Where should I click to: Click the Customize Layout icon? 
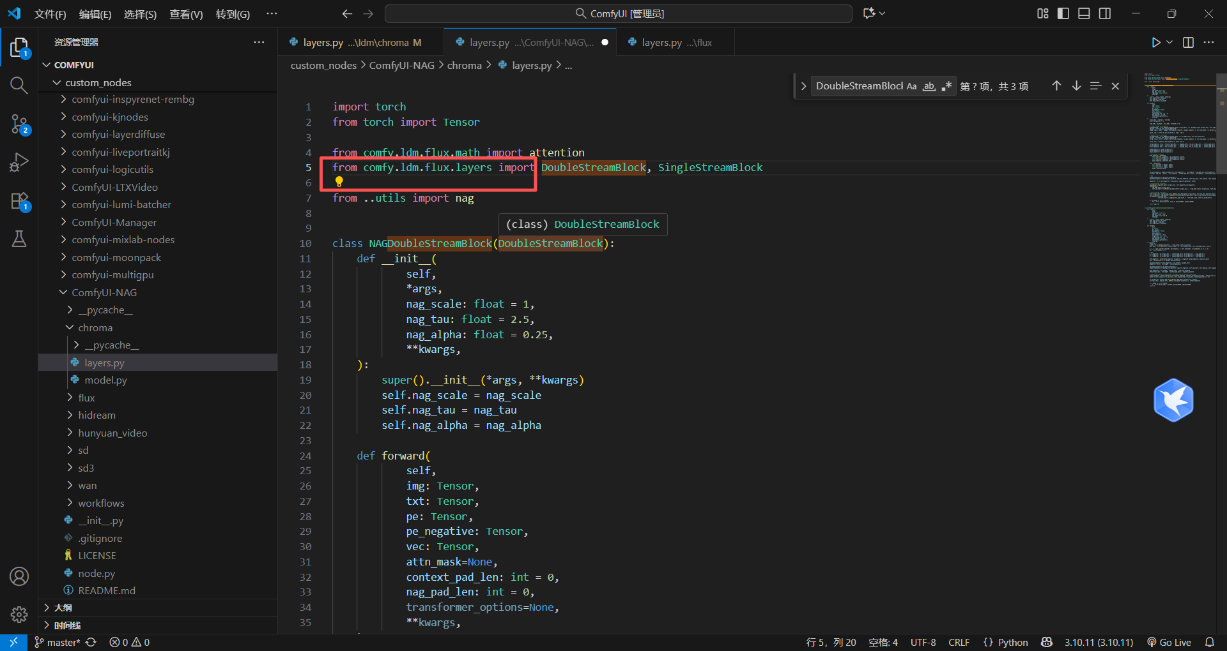[x=1043, y=13]
